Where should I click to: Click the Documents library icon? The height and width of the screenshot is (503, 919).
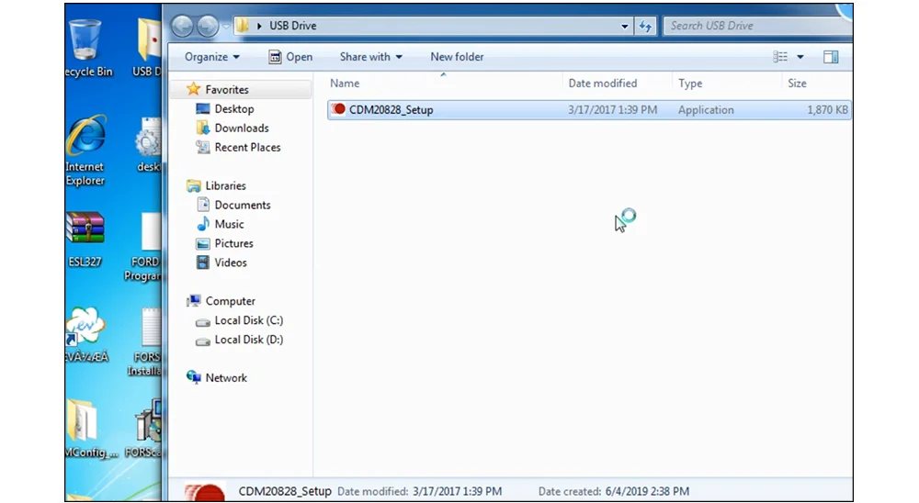(203, 205)
